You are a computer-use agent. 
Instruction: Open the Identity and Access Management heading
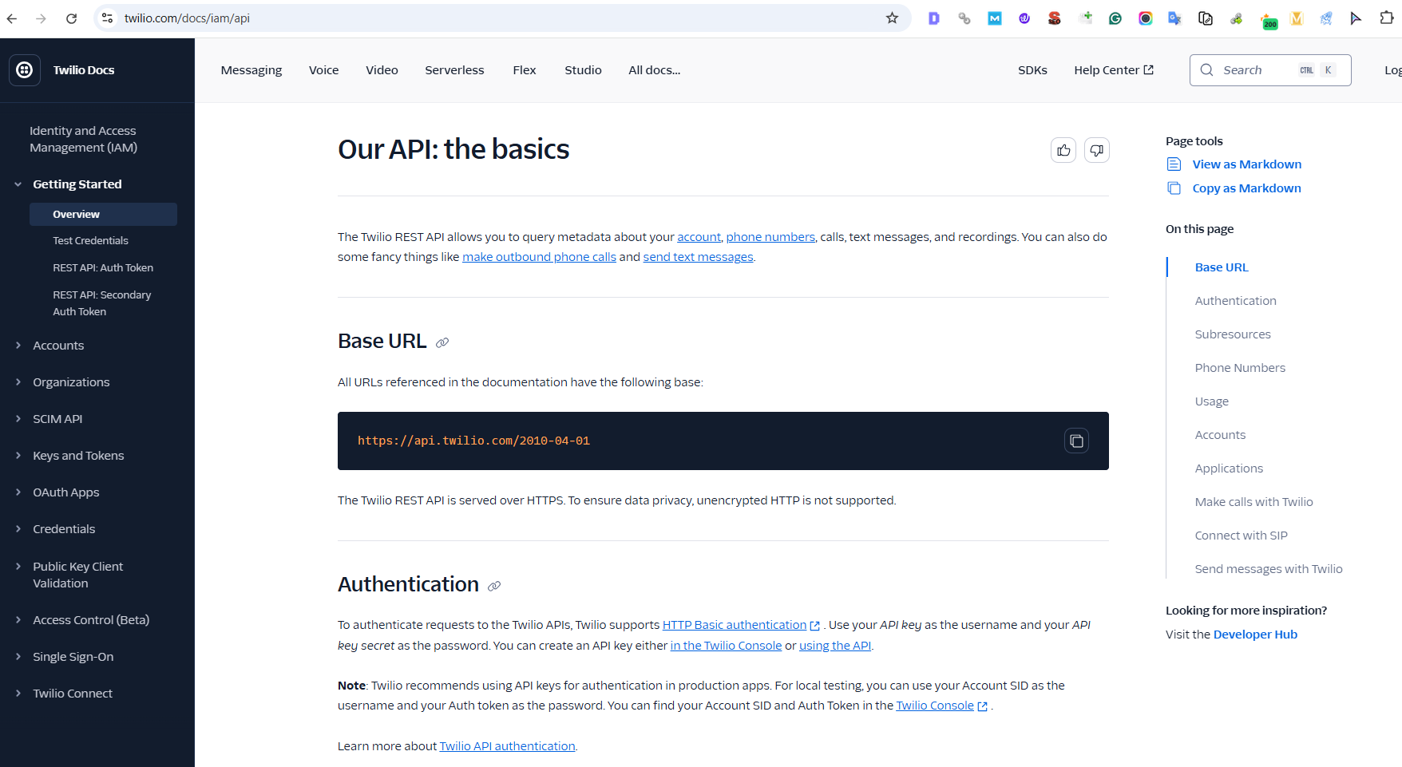[x=83, y=139]
